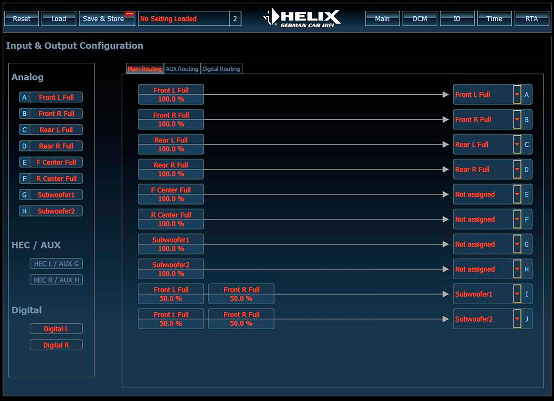Click setup slot number 2 box
The image size is (554, 401).
[x=235, y=19]
